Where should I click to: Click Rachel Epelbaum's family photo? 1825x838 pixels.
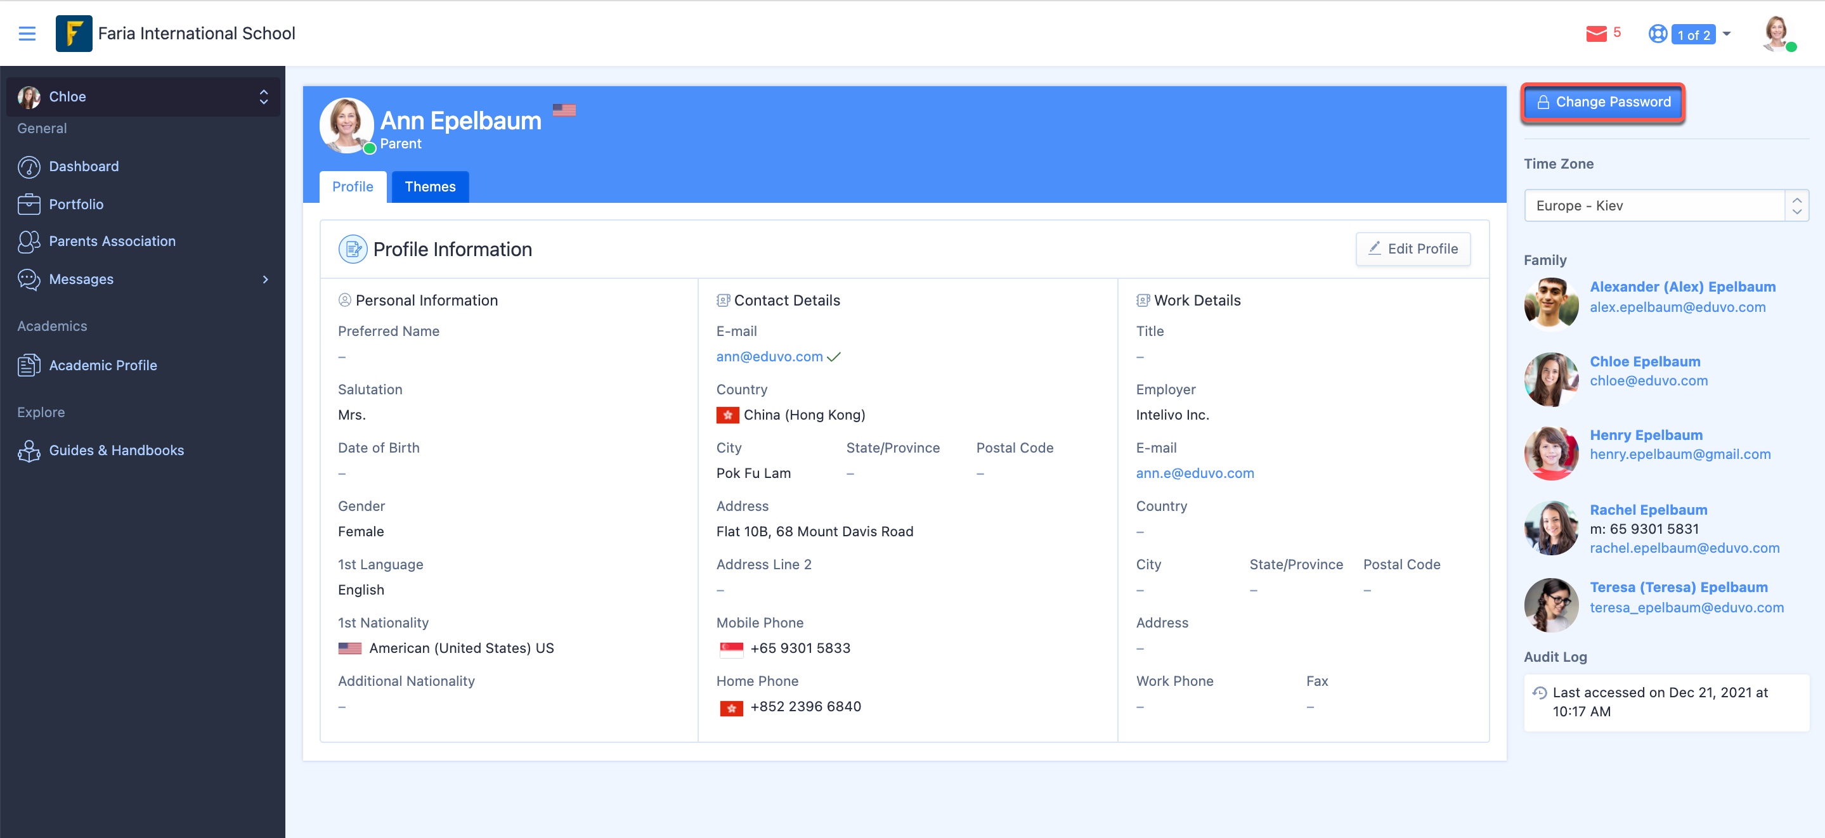[1552, 529]
